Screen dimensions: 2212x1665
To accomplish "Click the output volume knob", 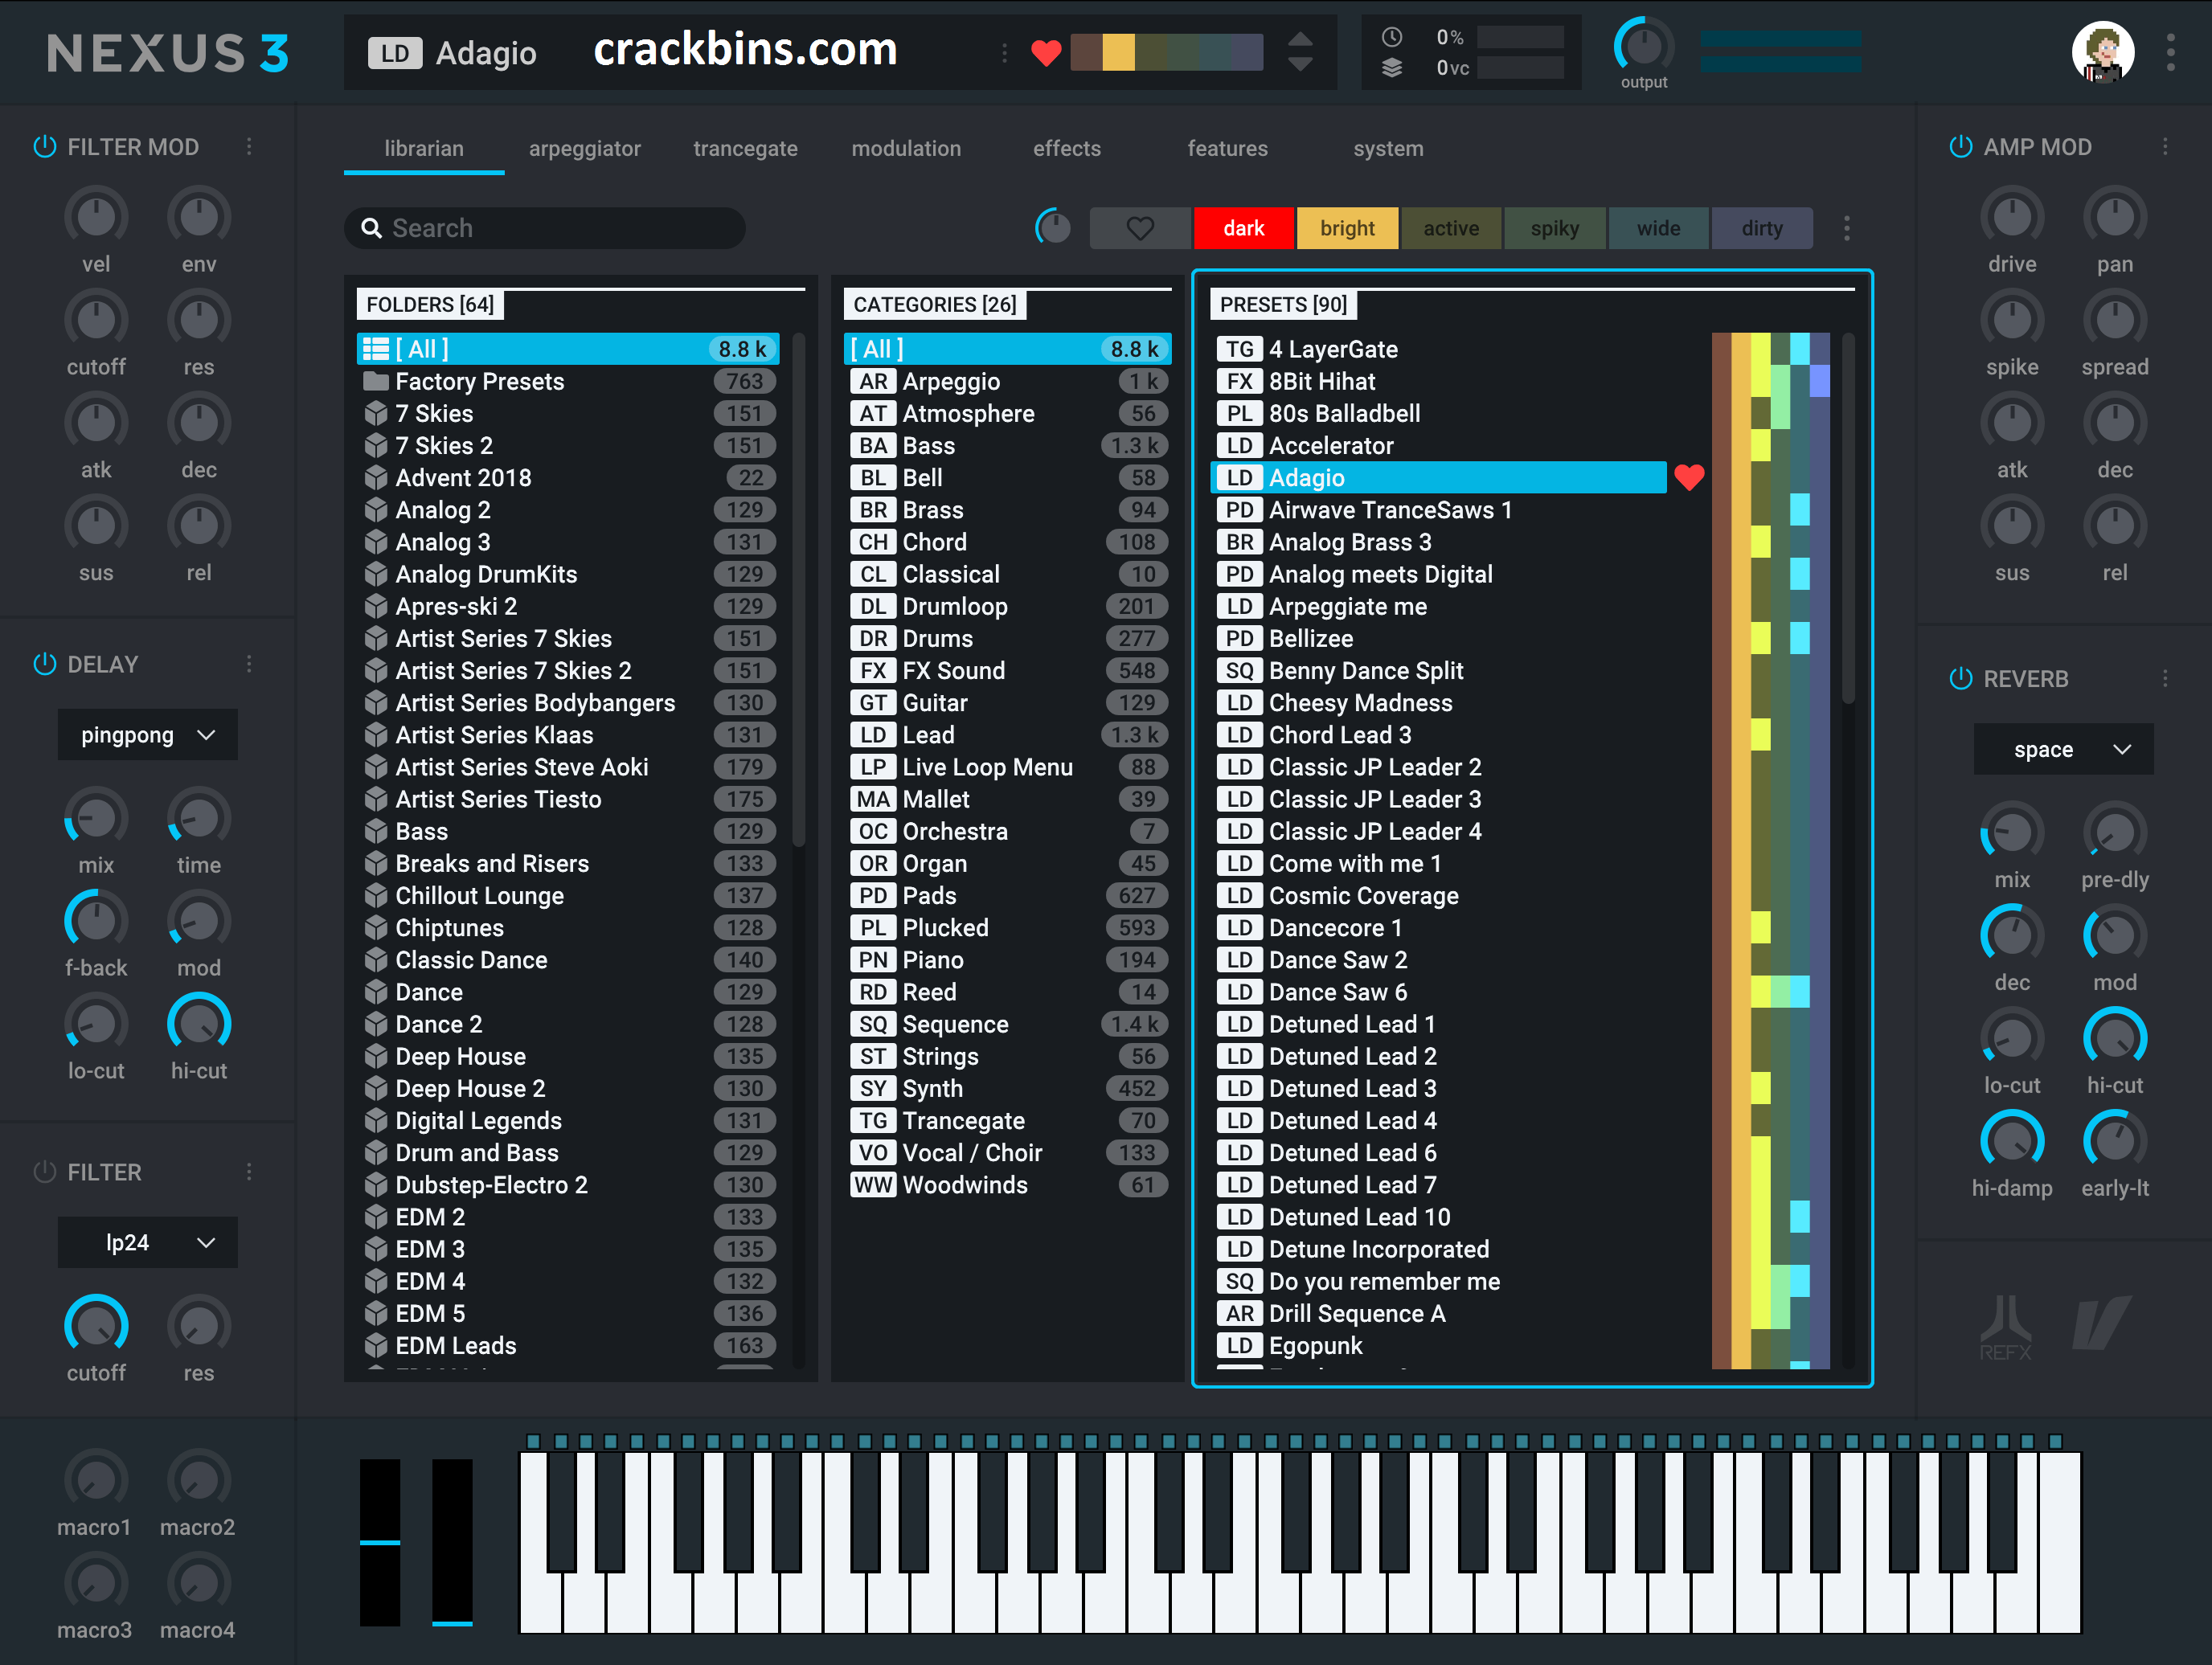I will pos(1643,46).
